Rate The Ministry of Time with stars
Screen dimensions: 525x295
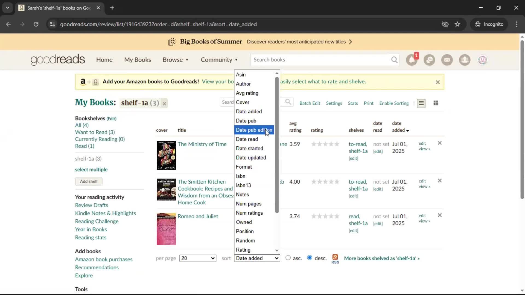point(325,144)
